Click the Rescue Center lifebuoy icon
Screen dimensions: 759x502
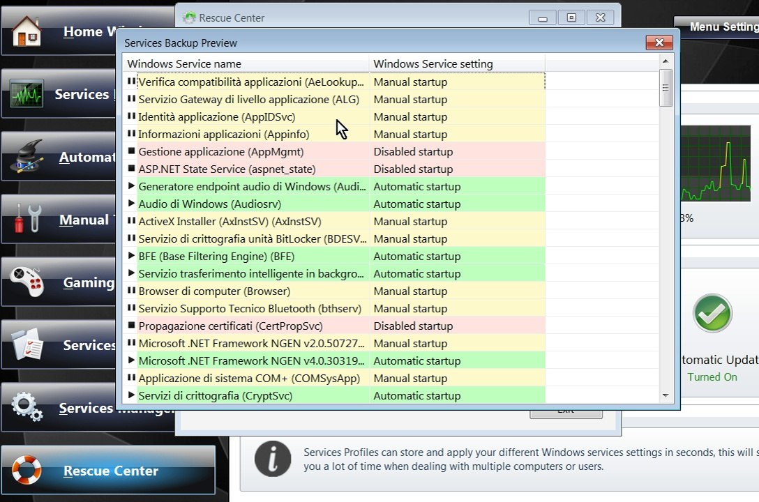click(x=26, y=470)
